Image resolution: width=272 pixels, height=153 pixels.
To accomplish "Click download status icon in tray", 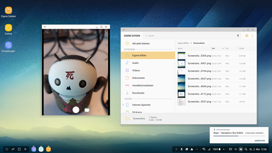I will 182,149.
